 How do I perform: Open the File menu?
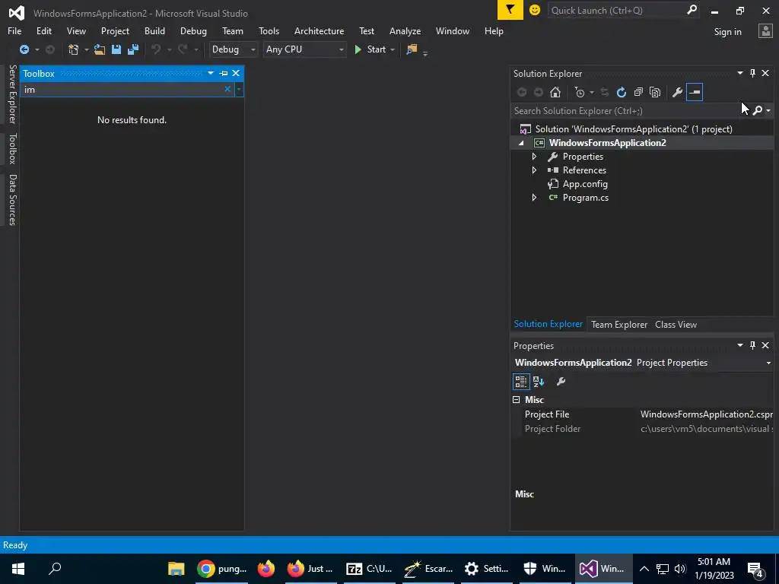click(x=14, y=30)
